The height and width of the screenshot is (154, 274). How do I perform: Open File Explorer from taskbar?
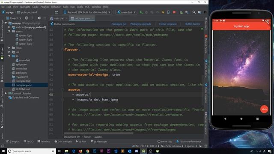tap(67, 151)
